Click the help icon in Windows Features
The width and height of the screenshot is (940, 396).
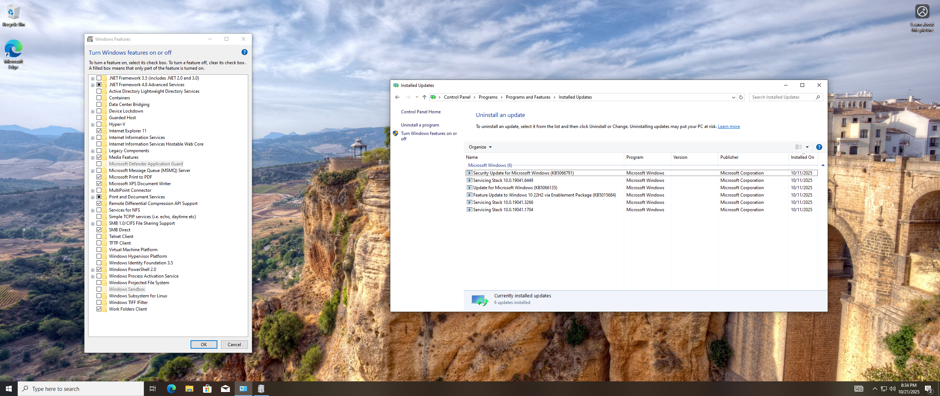click(245, 52)
